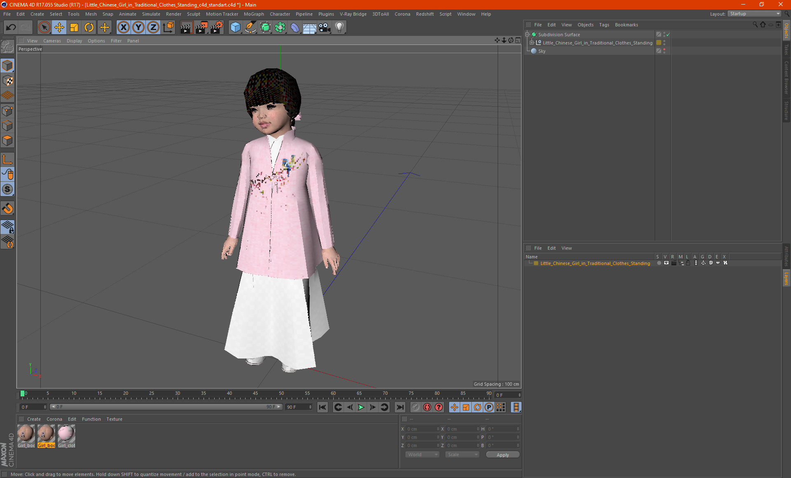Screen dimensions: 791x478
Task: Open viewport Display menu
Action: point(74,41)
